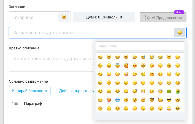195x124 pixels.
Task: Select the party face emoji
Action: 160,100
